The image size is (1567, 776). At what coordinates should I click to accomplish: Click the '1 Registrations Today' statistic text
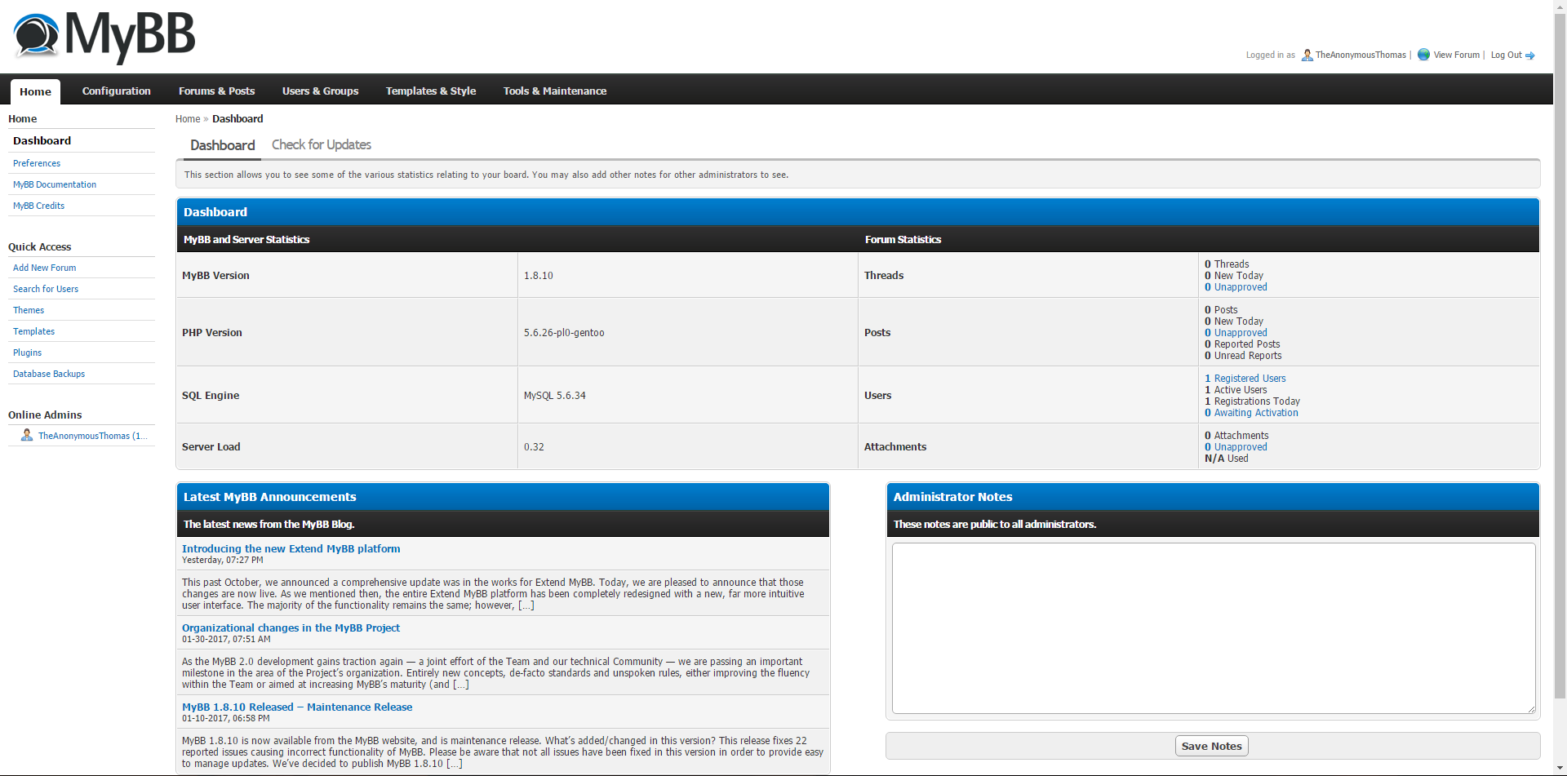coord(1252,401)
